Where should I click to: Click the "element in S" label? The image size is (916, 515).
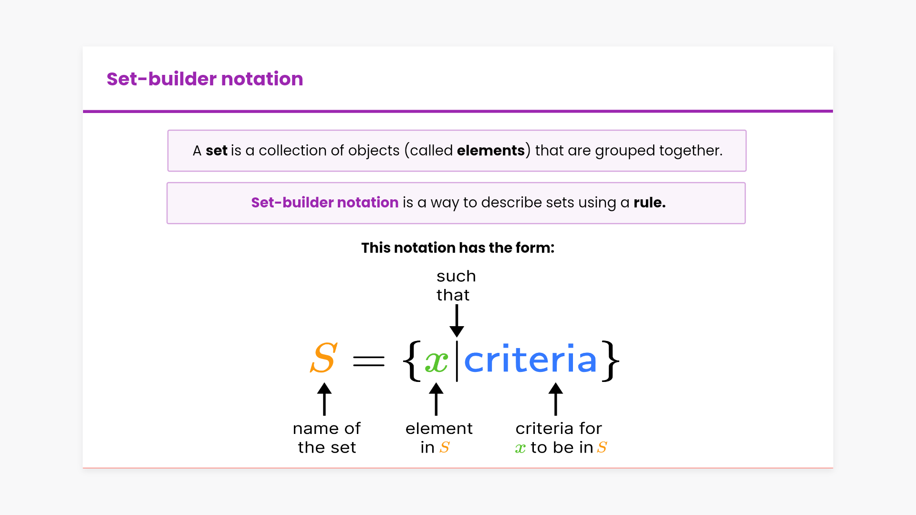click(438, 438)
